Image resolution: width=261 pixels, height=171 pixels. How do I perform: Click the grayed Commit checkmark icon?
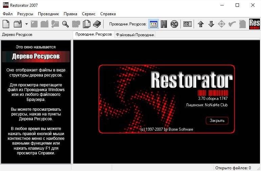(x=232, y=24)
